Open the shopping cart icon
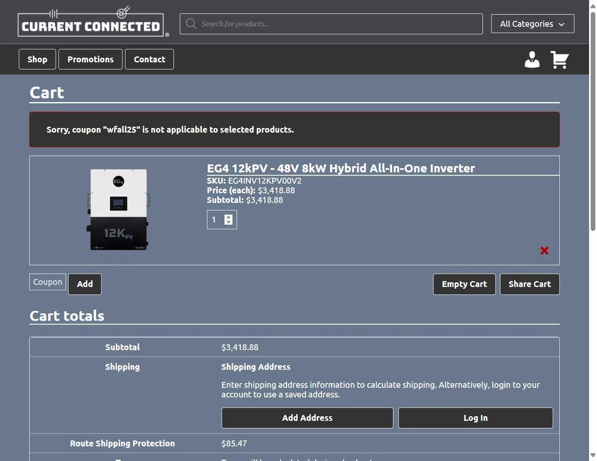The width and height of the screenshot is (597, 461). click(559, 59)
